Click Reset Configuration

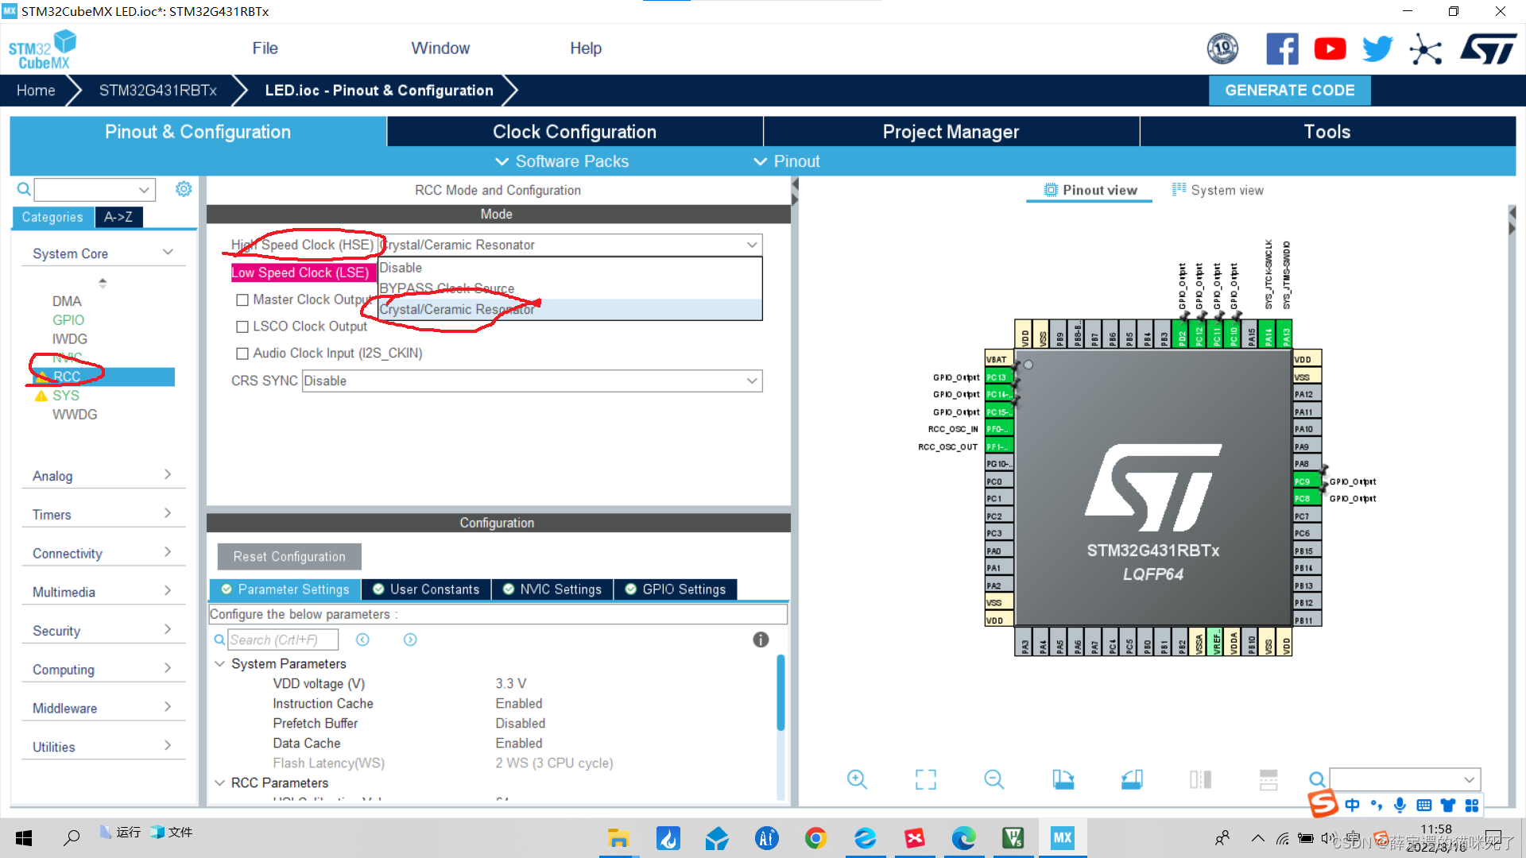point(289,556)
